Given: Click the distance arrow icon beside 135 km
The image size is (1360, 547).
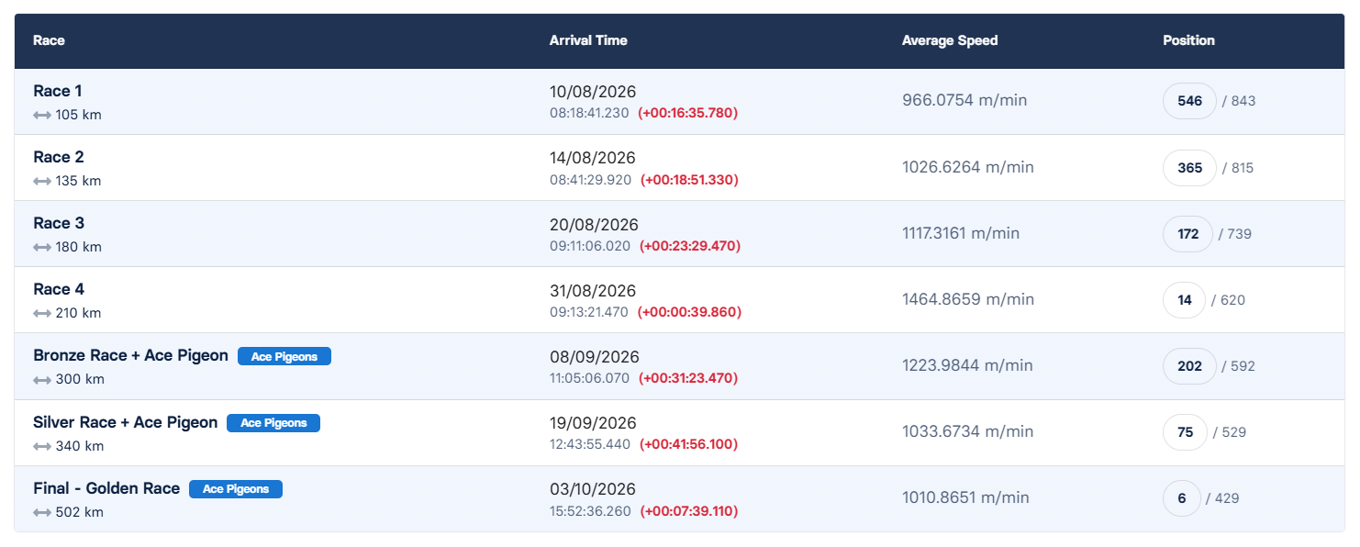Looking at the screenshot, I should 42,182.
